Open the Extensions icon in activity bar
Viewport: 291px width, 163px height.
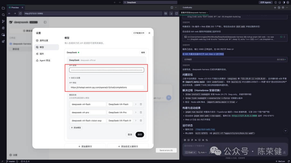pyautogui.click(x=3, y=41)
